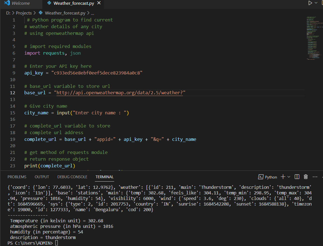Click the VS Code logo icon
This screenshot has height=246, width=323.
pos(7,3)
